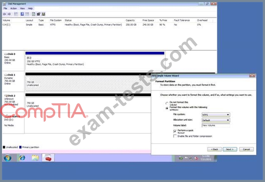Image resolution: width=265 pixels, height=182 pixels.
Task: Click the network tray icon
Action: click(191, 158)
